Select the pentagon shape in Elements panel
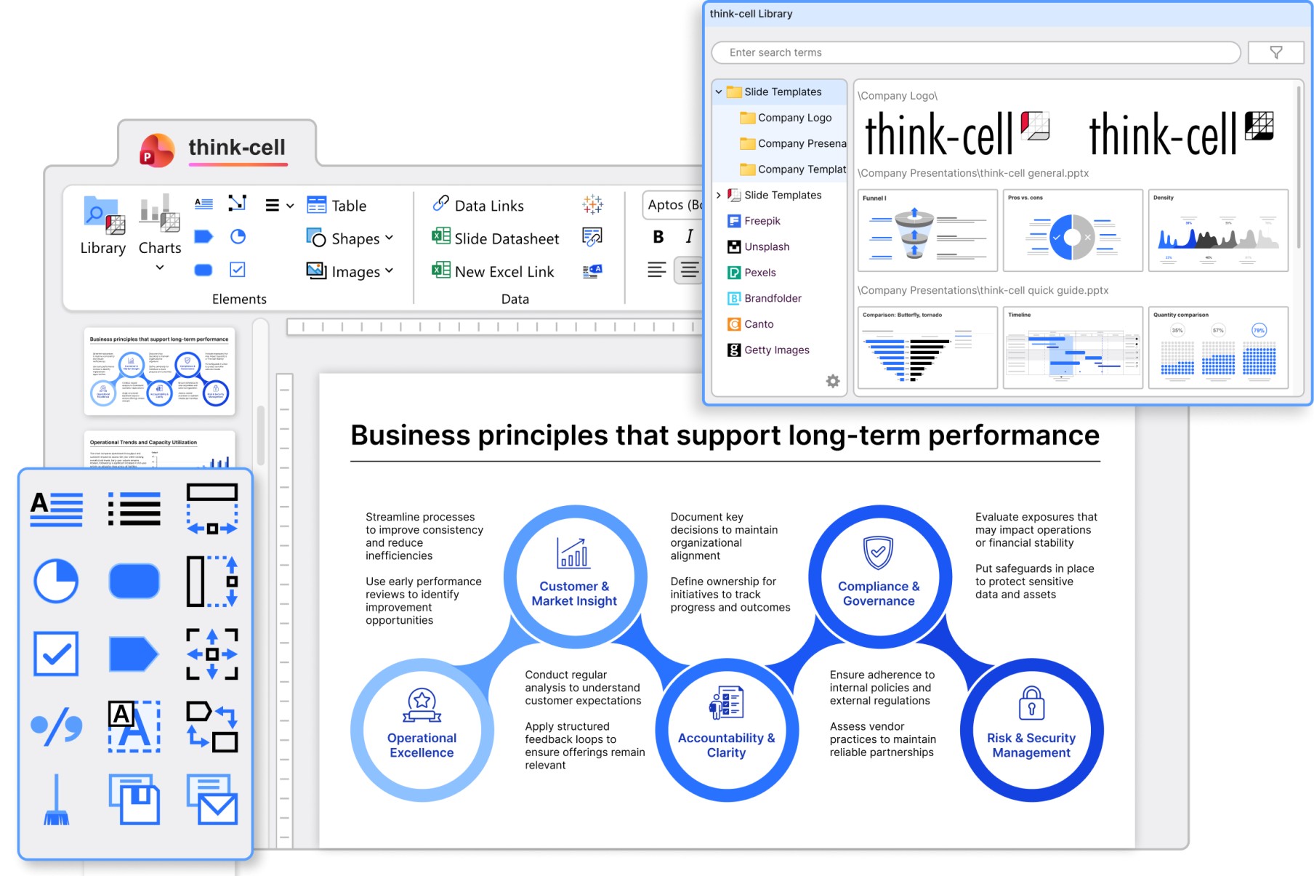The height and width of the screenshot is (876, 1314). [134, 654]
